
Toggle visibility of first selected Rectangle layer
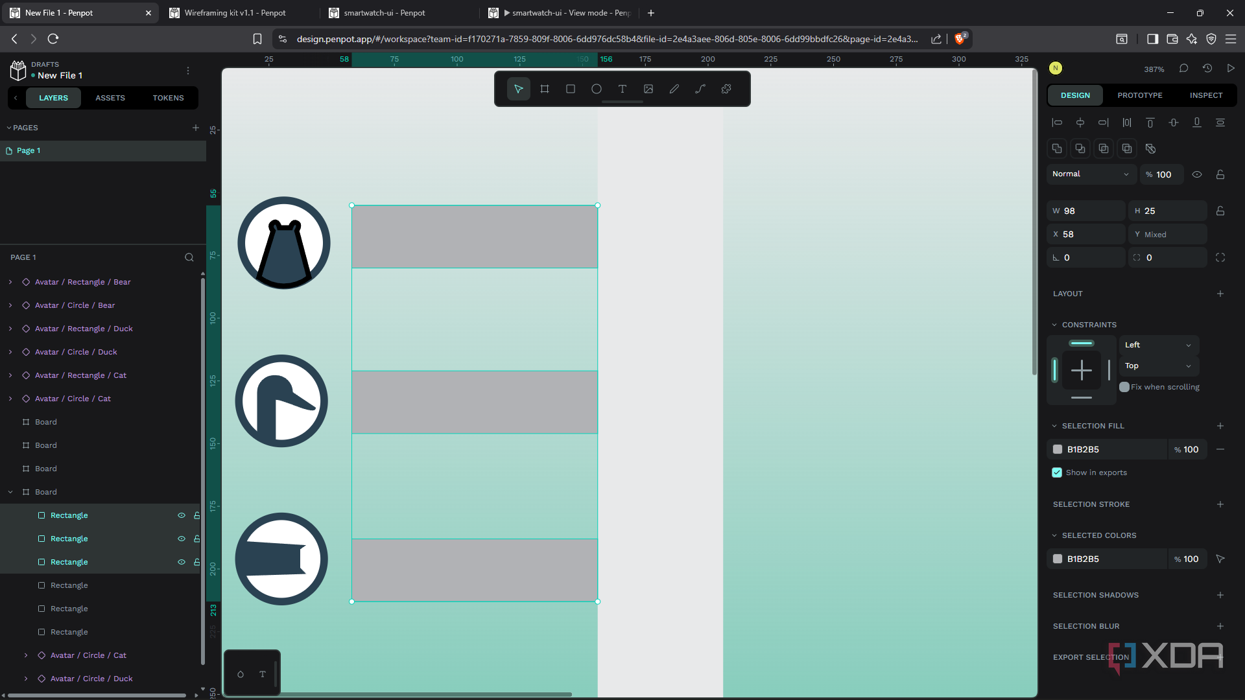182,515
